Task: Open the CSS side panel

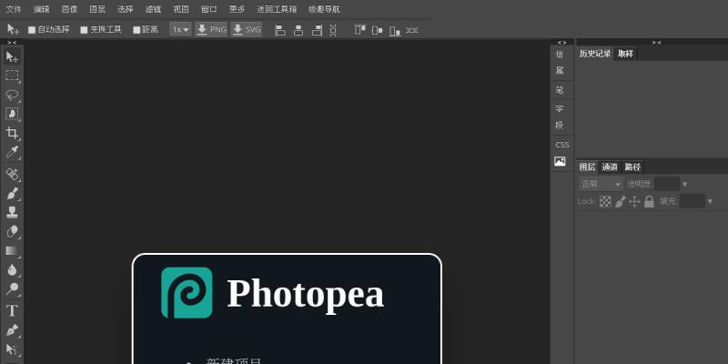Action: point(562,145)
